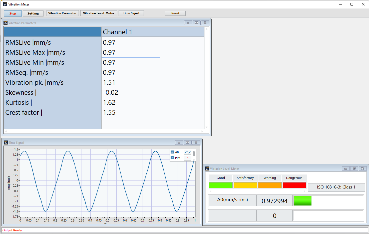Click parameters table vertical scrollbar down arrow

pos(206,127)
